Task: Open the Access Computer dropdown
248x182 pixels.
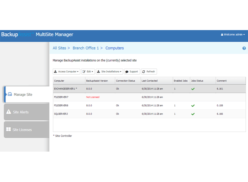Action: [x=66, y=71]
